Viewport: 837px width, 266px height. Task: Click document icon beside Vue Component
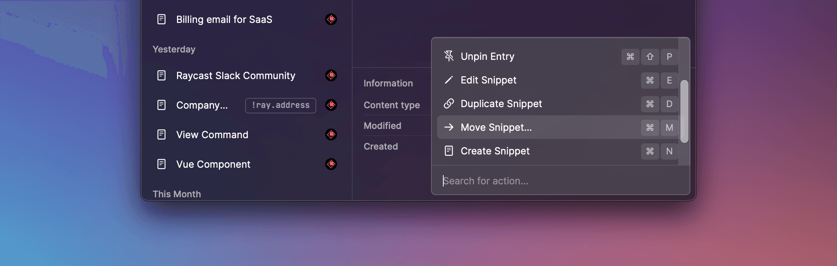161,164
